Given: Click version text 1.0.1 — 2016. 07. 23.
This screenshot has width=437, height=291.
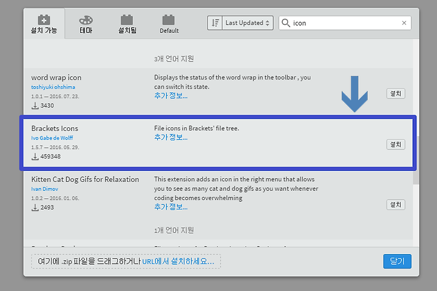Looking at the screenshot, I should [x=55, y=96].
